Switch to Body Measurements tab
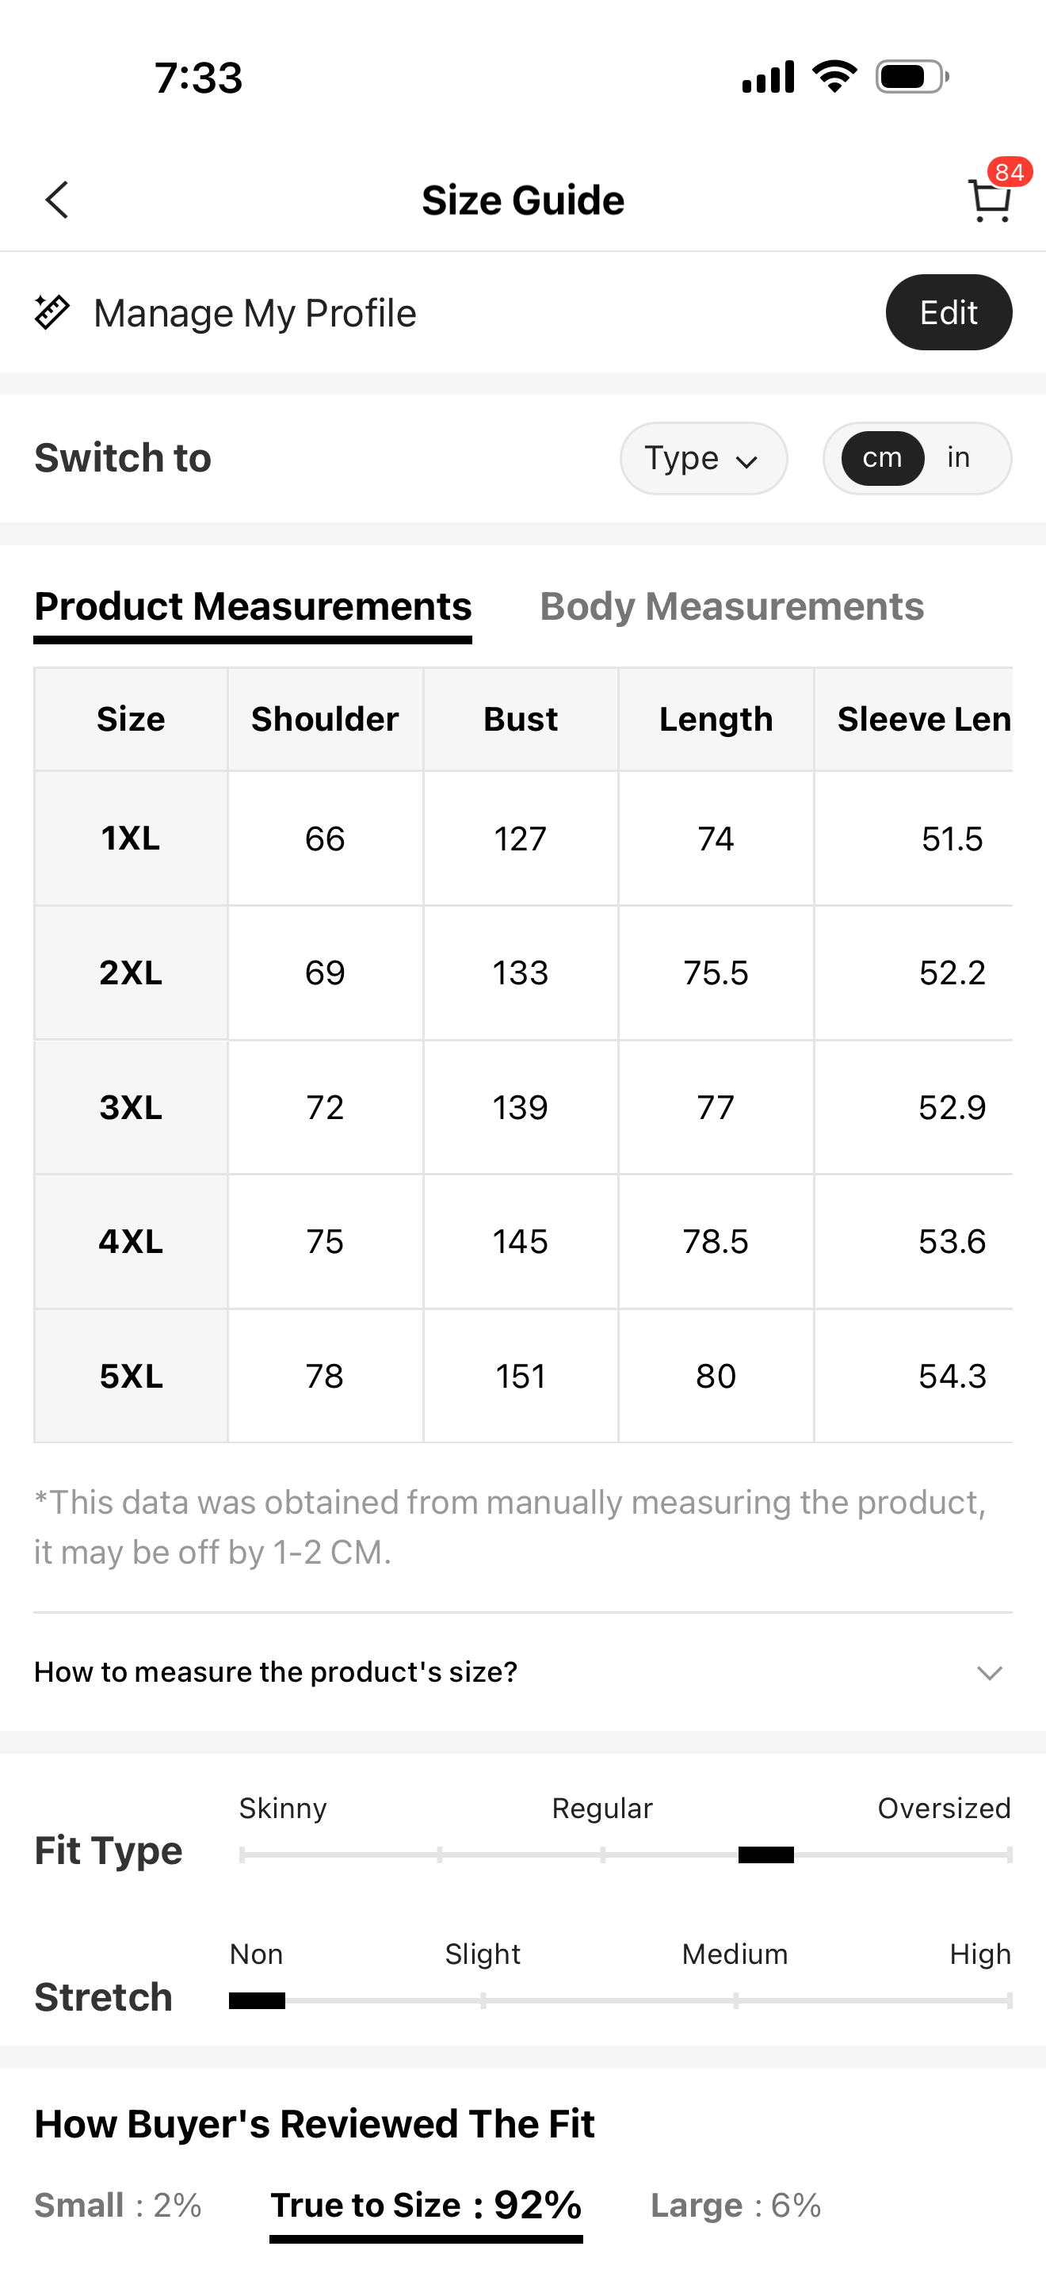The height and width of the screenshot is (2273, 1046). click(731, 606)
